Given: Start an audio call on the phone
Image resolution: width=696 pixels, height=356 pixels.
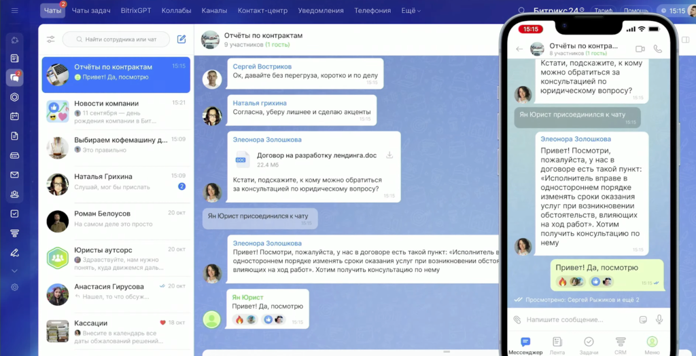Looking at the screenshot, I should pyautogui.click(x=658, y=49).
